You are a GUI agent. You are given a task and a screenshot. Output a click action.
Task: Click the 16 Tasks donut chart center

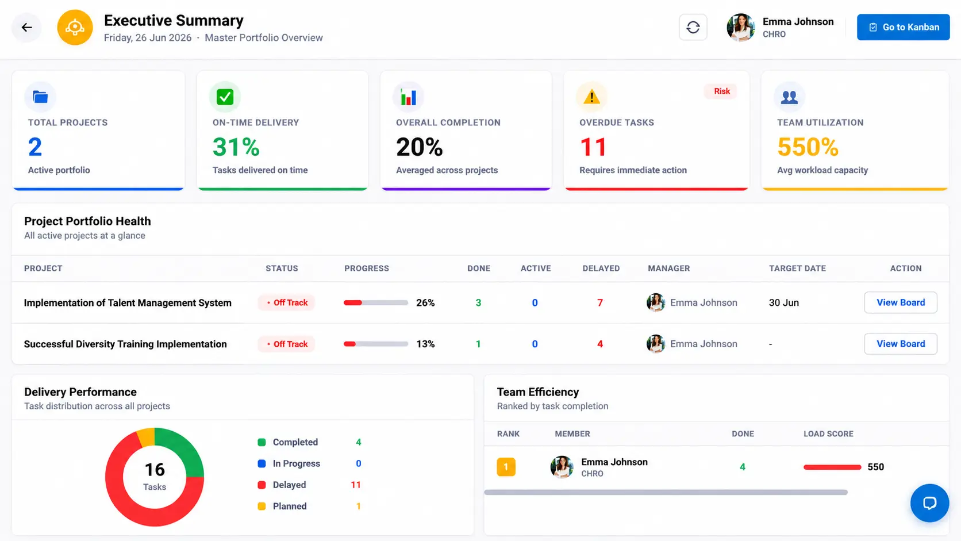pos(155,477)
